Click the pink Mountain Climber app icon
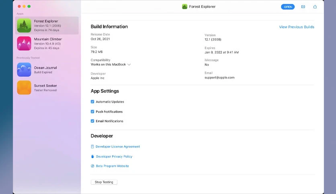Viewport: 336px width, 194px height. [24, 43]
